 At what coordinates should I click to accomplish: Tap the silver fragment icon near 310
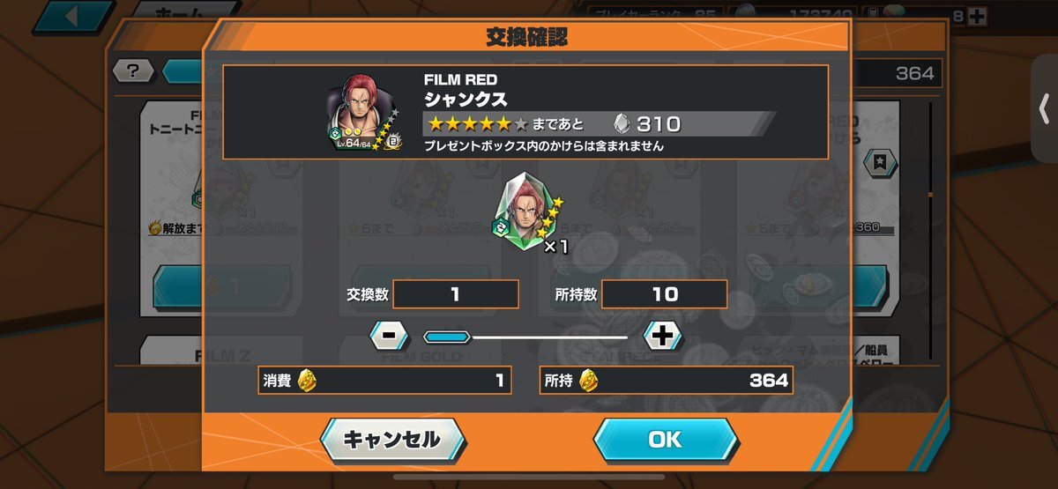tap(622, 123)
